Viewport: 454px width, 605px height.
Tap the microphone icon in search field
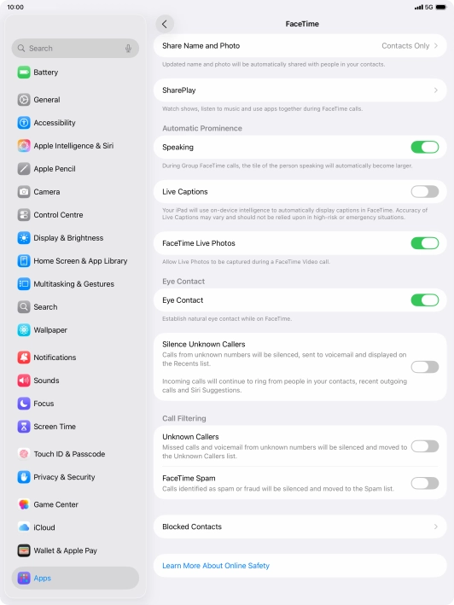click(x=129, y=49)
